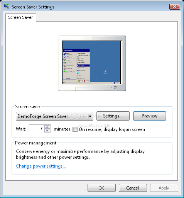Open Change power settings link
The image size is (184, 198).
41,166
